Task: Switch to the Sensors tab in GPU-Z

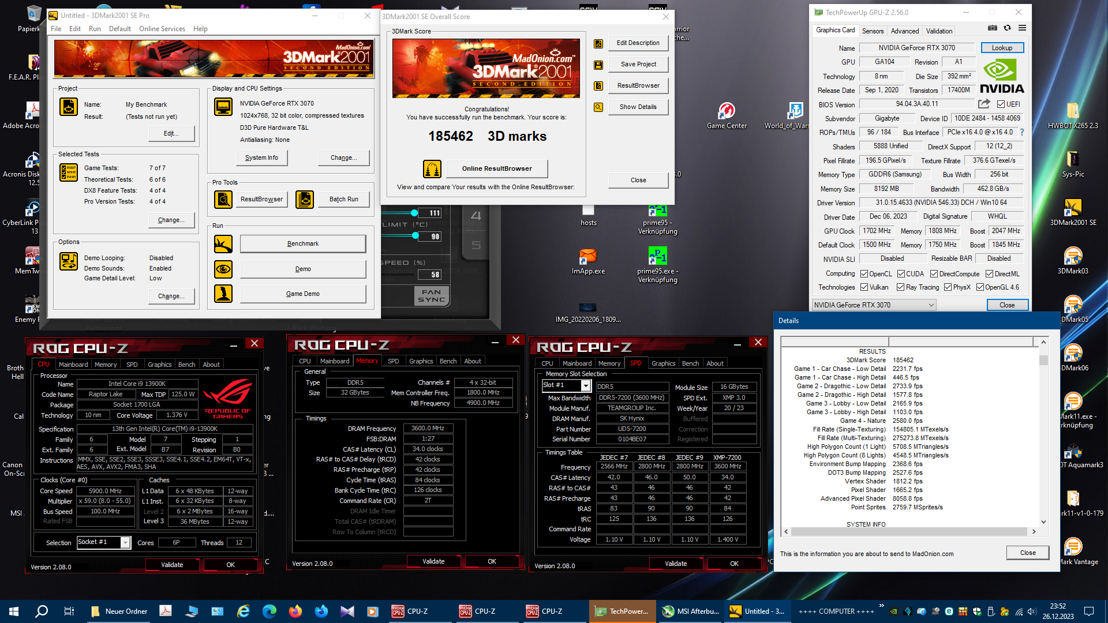Action: [873, 31]
